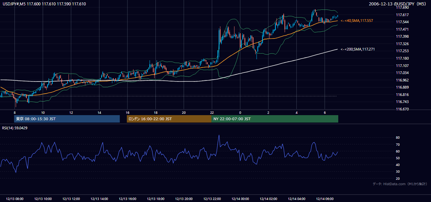The height and width of the screenshot is (202, 431).
Task: Click the 2006-12-13 のUSD/JPY (M5) chart title
Action: click(x=398, y=4)
